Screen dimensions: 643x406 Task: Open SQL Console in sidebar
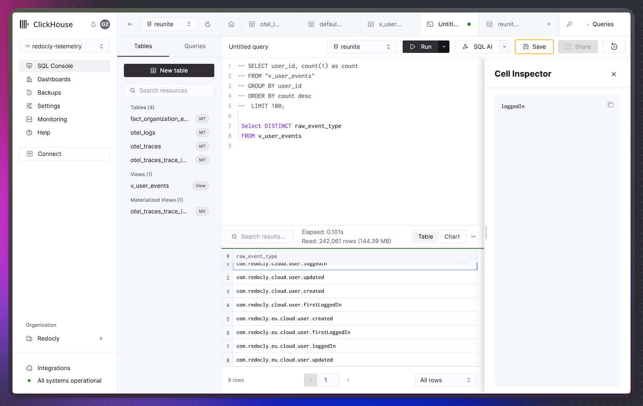point(65,66)
